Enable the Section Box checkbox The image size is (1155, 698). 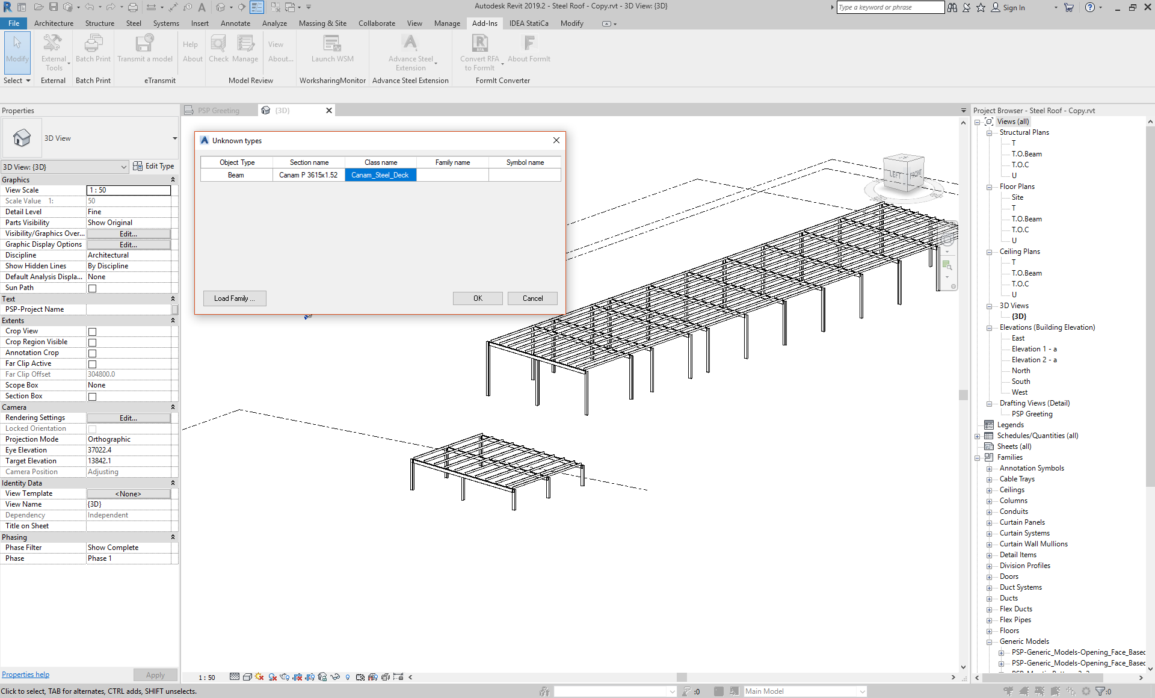pos(92,396)
